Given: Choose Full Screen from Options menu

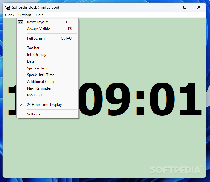Looking at the screenshot, I should click(x=48, y=38).
